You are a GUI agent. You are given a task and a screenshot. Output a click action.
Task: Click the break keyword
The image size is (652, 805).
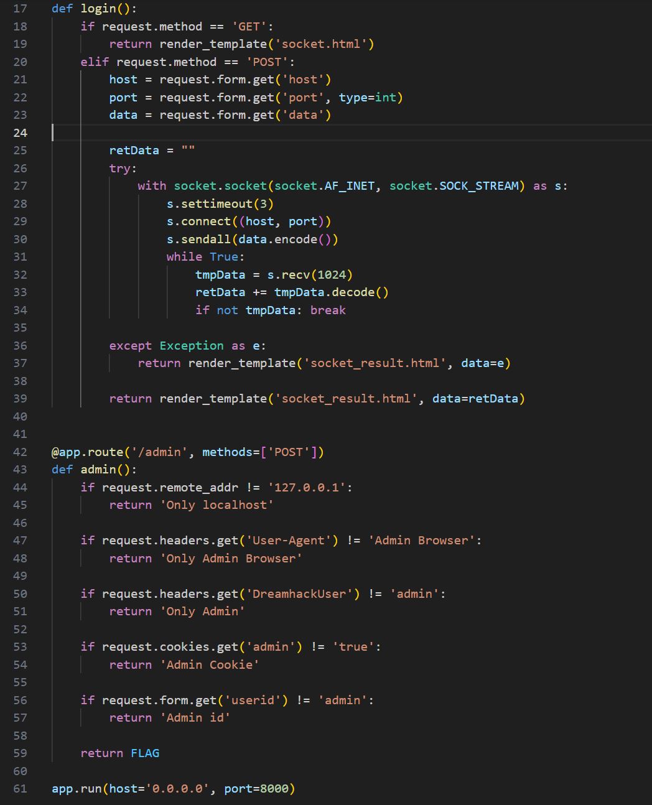[x=328, y=310]
